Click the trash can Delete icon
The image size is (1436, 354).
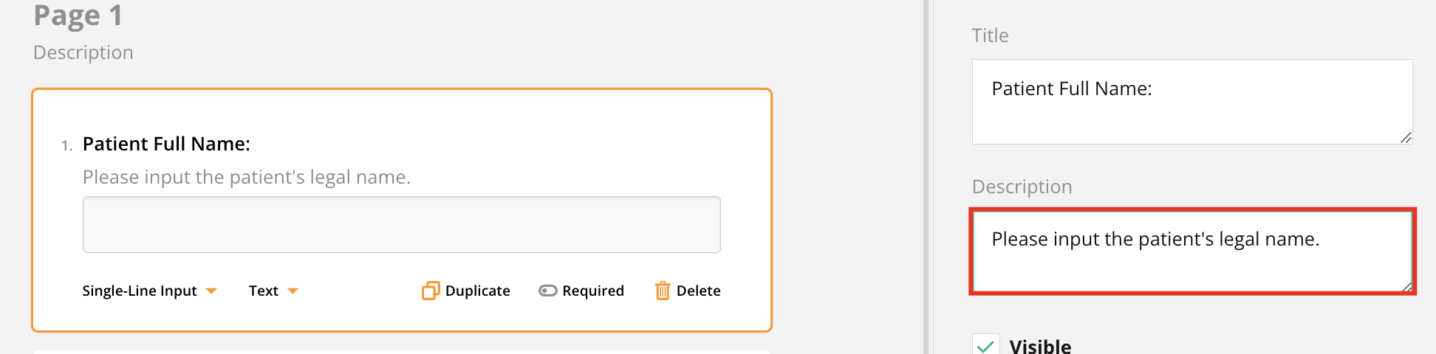[x=663, y=291]
